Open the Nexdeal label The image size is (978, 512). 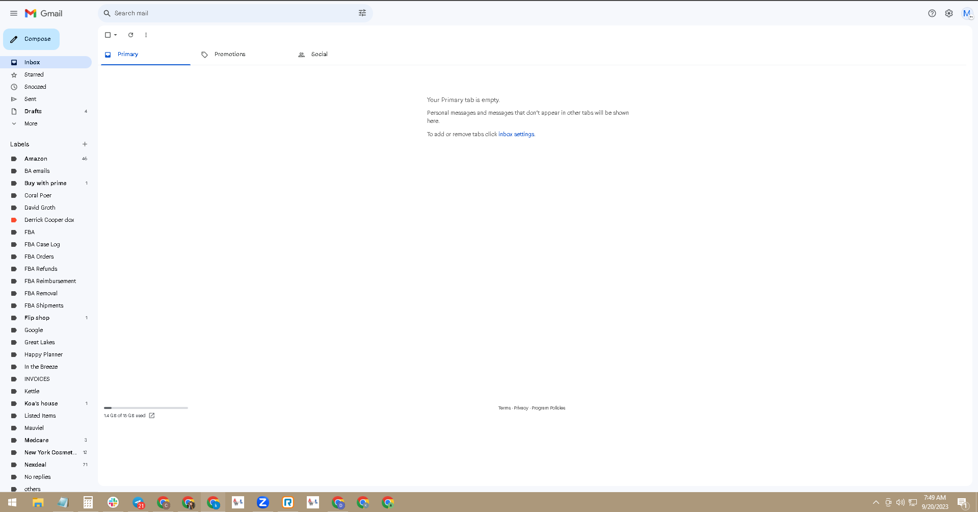click(x=46, y=465)
